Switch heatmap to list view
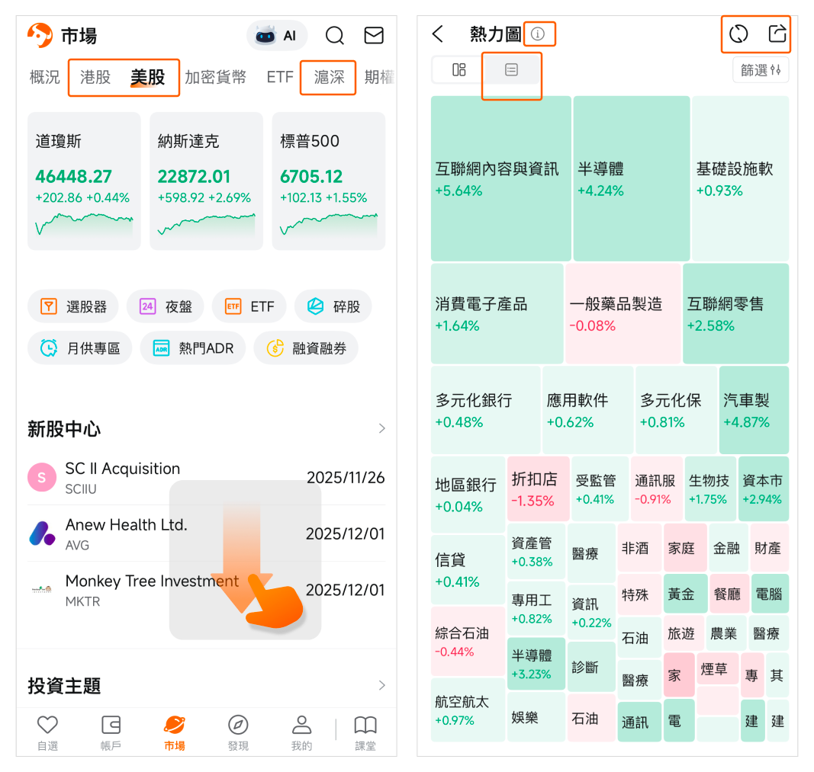Viewport: 814px width, 772px height. point(511,70)
